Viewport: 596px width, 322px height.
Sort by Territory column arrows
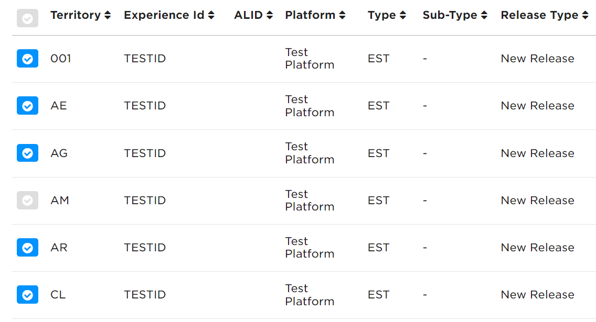coord(108,15)
